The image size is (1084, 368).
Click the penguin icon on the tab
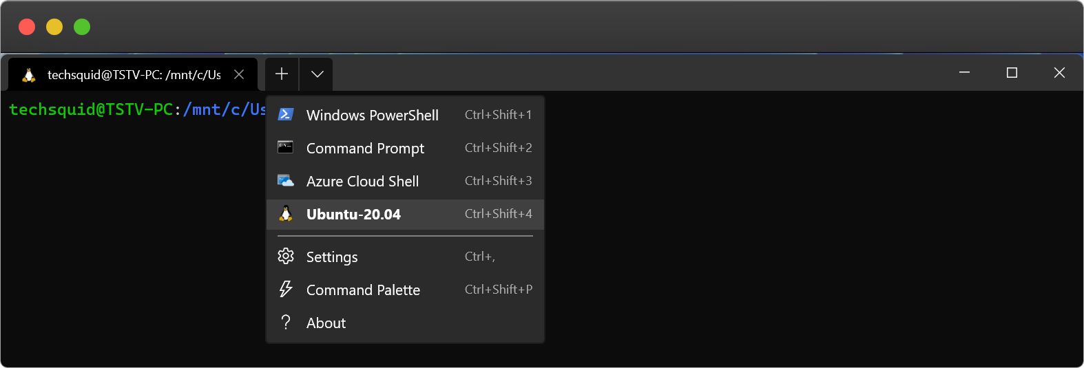tap(29, 75)
